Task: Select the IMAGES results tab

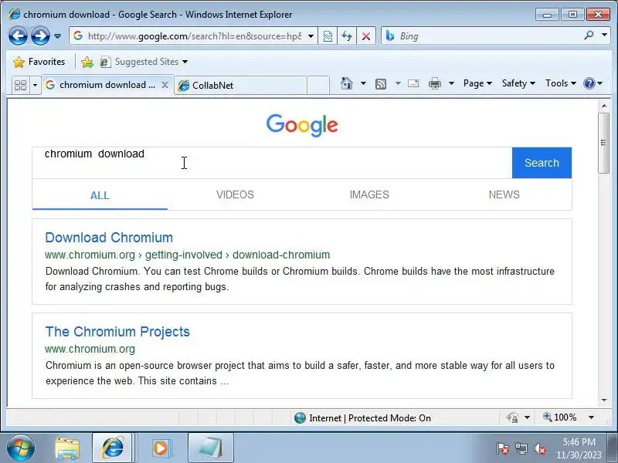Action: coord(369,195)
